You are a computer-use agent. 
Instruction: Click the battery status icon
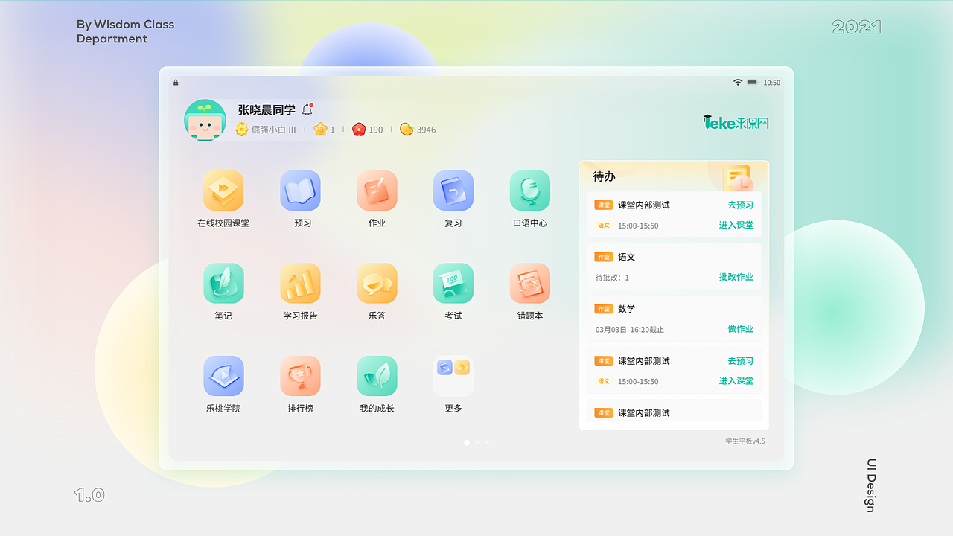click(752, 83)
